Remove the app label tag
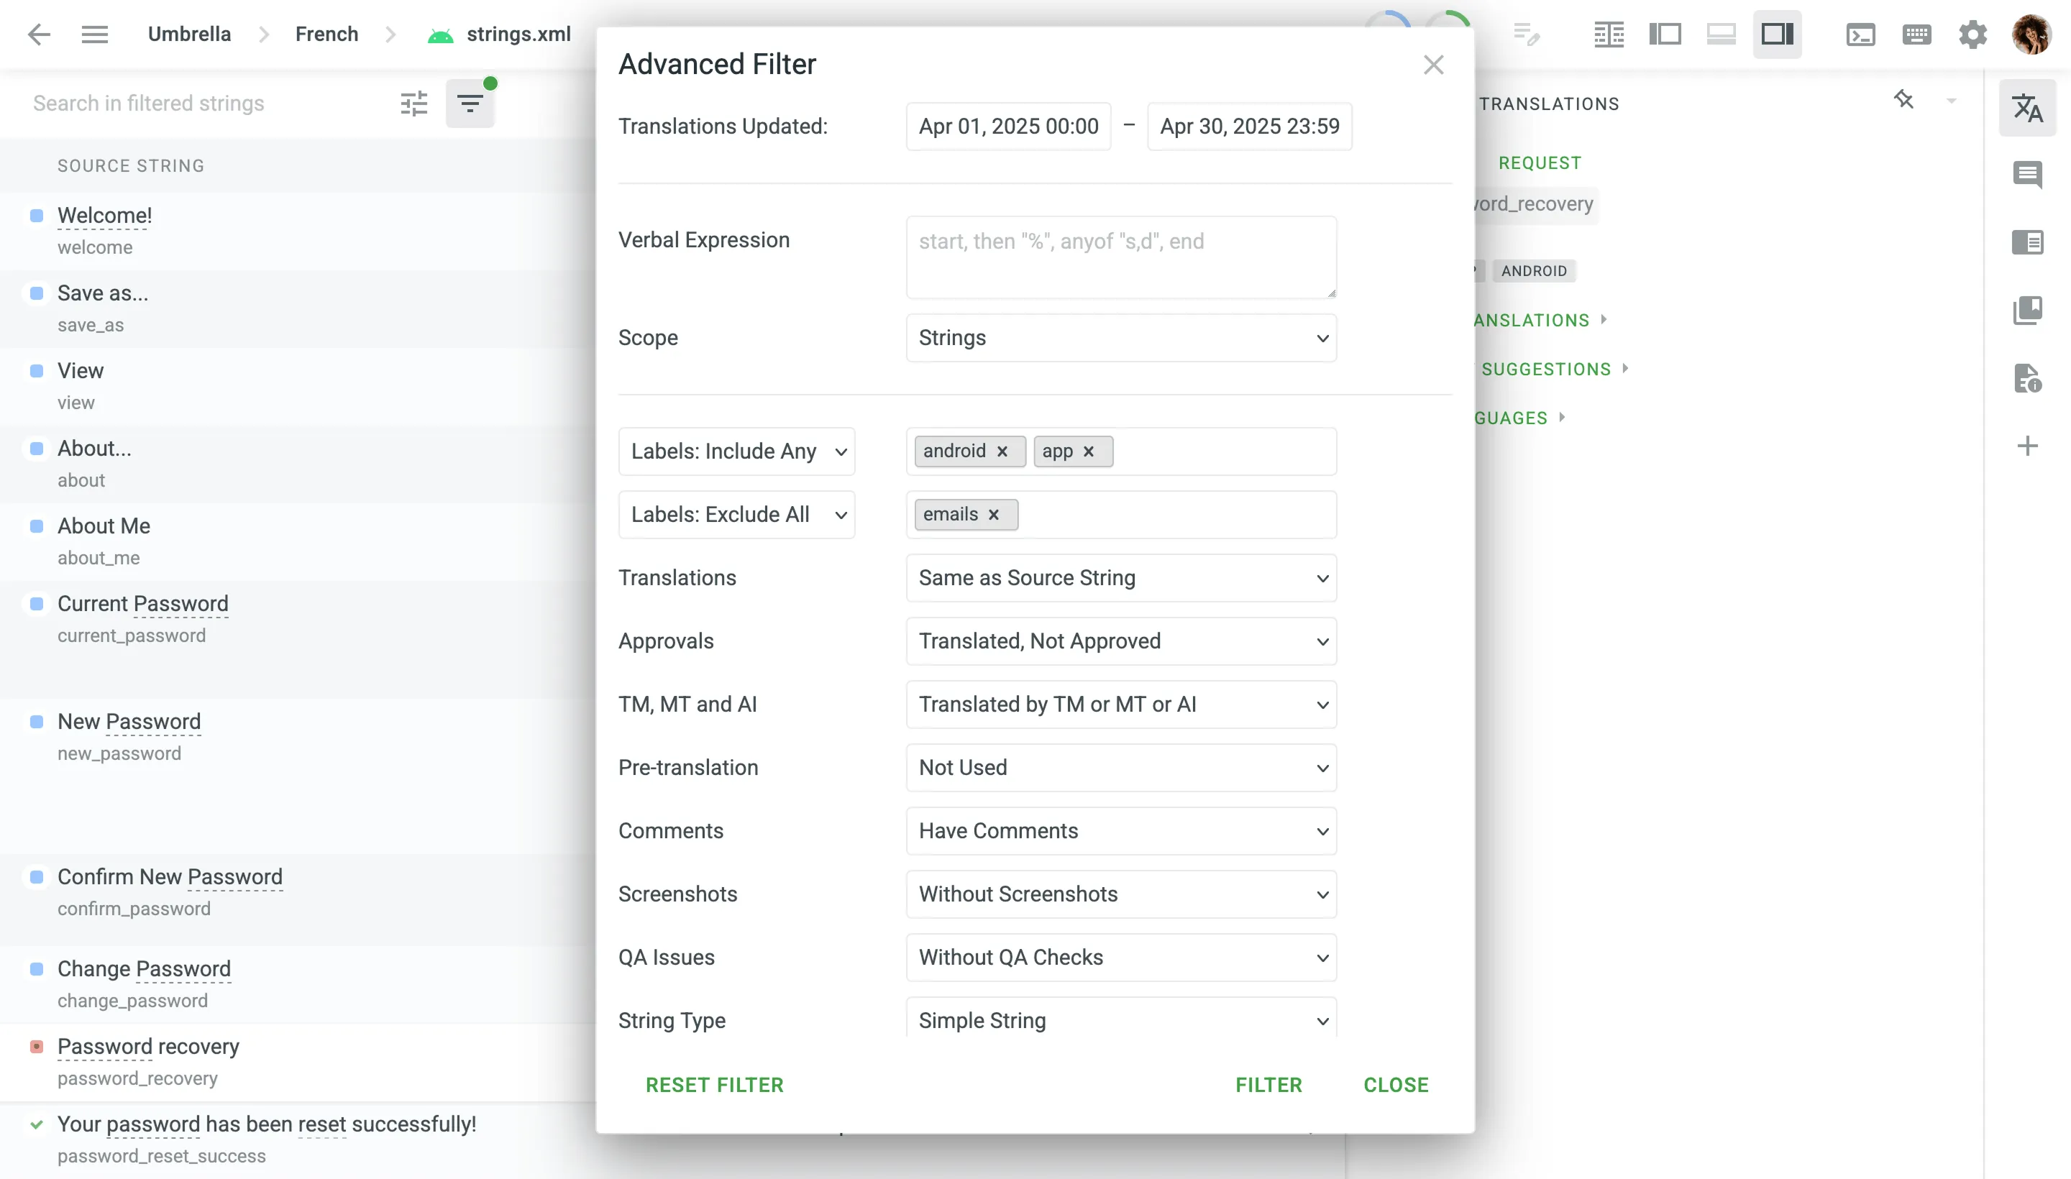 [1089, 451]
